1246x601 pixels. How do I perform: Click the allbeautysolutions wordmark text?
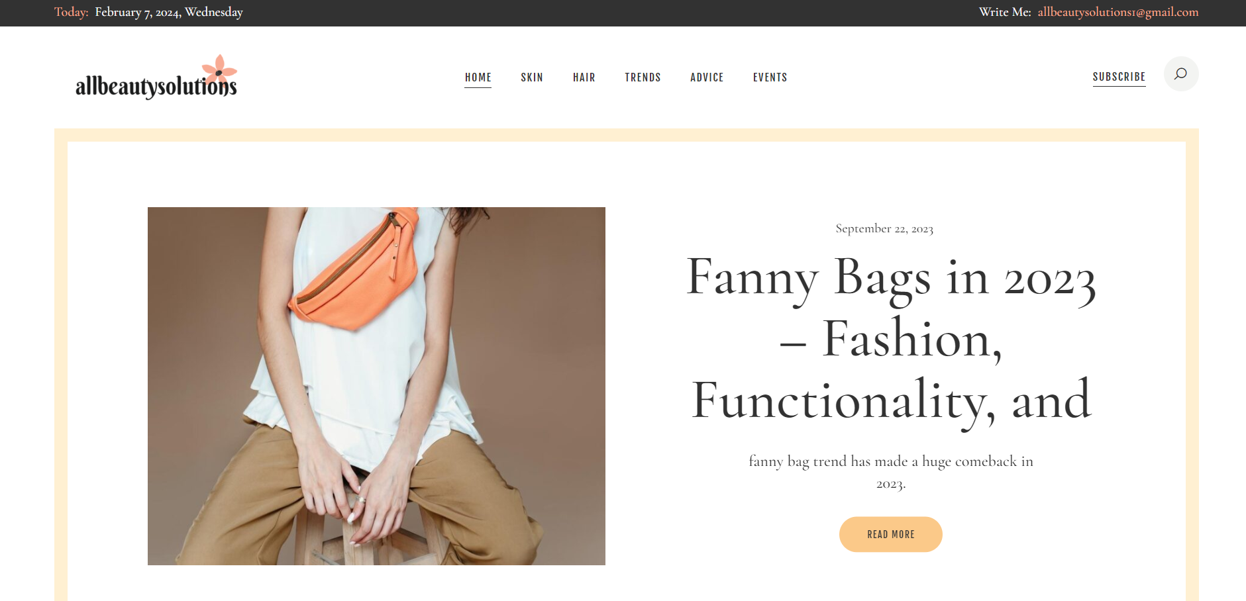[x=156, y=86]
